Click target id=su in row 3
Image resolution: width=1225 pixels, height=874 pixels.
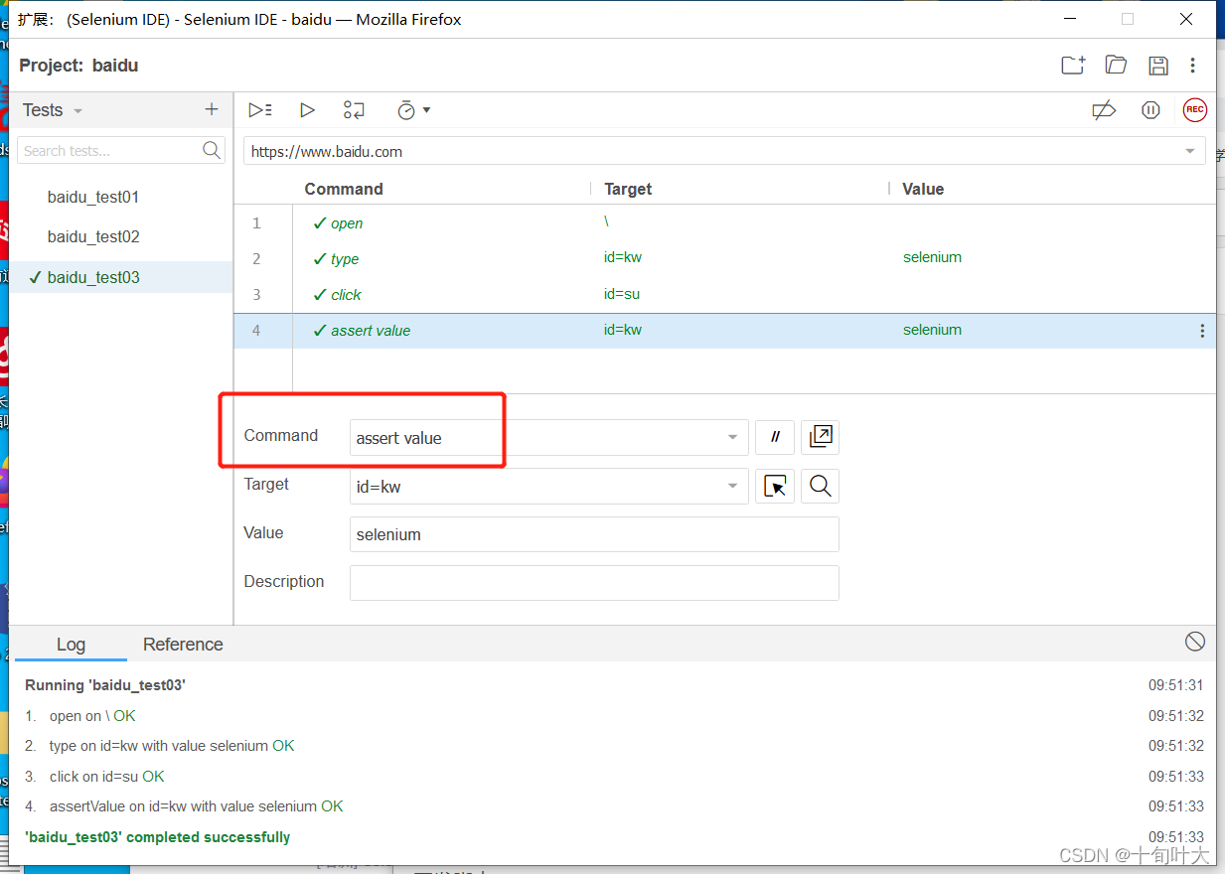[622, 294]
